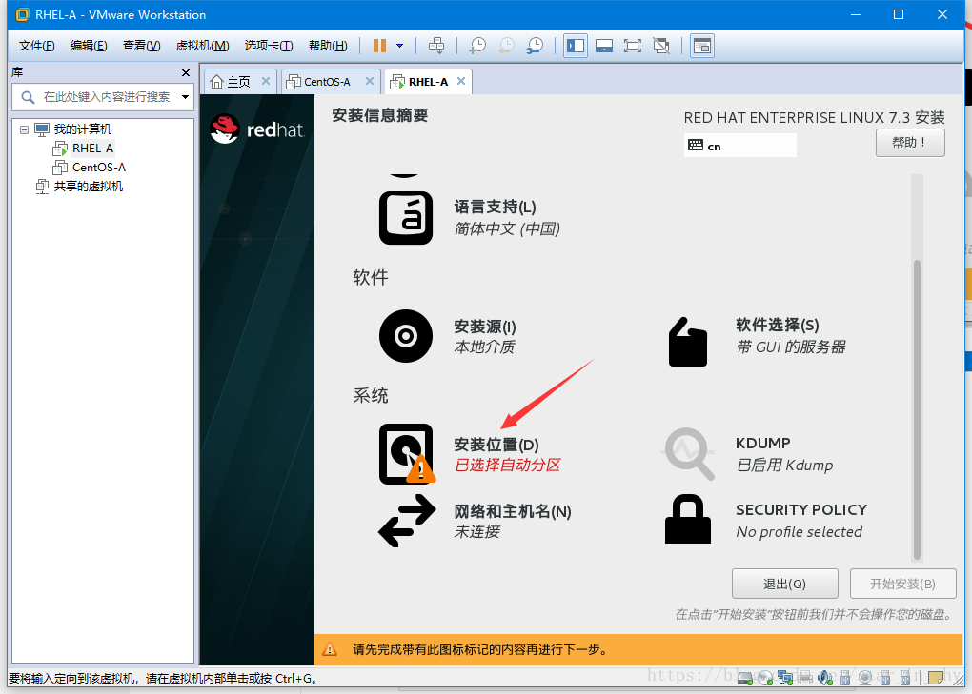Toggle the library sidebar view button

click(x=576, y=45)
